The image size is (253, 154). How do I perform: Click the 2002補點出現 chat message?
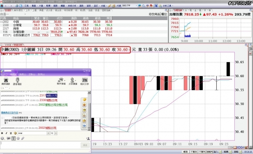tap(47, 128)
